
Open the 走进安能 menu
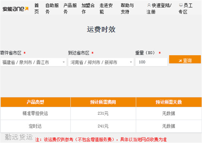click(106, 9)
